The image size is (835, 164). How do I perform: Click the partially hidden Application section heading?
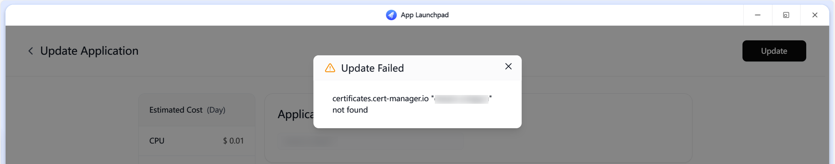(x=295, y=115)
